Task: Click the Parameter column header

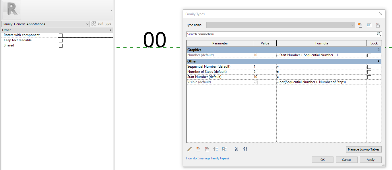Action: point(220,43)
